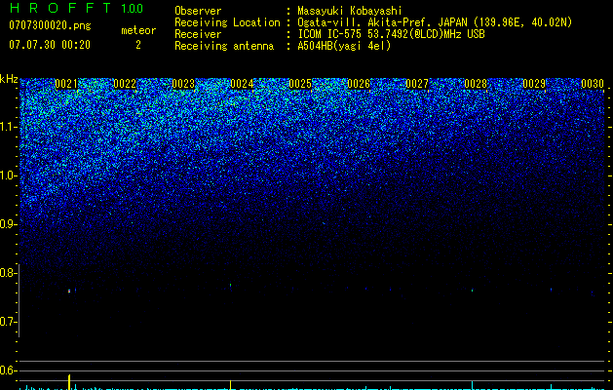Click the 1.0 frequency axis label
This screenshot has height=390, width=613.
tap(7, 175)
